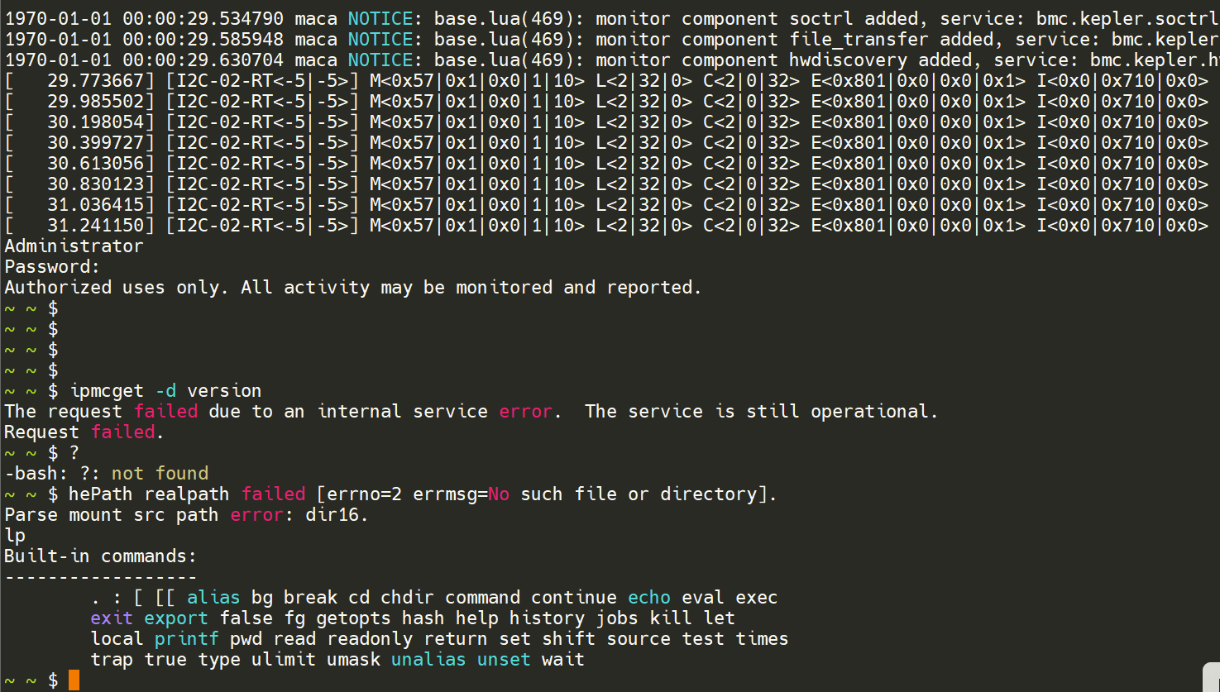Click 'export' in built-in commands list
This screenshot has height=692, width=1220.
(x=176, y=618)
